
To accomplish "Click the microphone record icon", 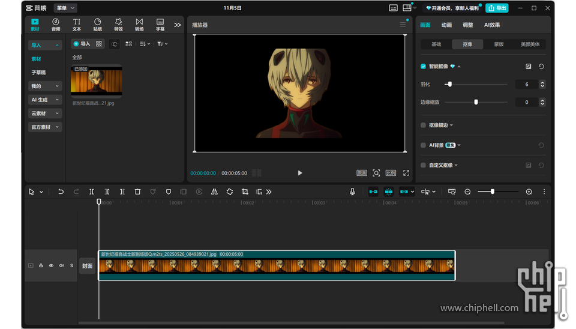I will click(x=352, y=192).
